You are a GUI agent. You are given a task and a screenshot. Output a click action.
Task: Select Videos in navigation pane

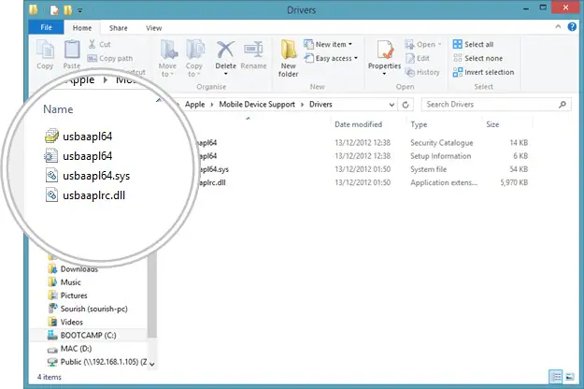coord(72,322)
